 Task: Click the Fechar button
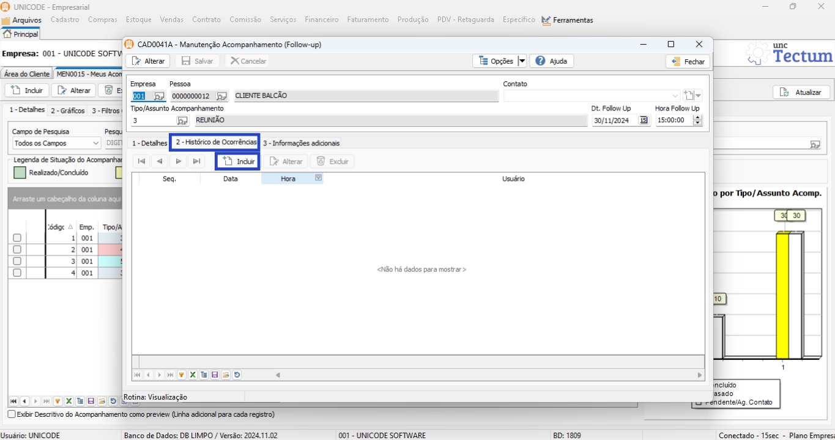pyautogui.click(x=688, y=62)
